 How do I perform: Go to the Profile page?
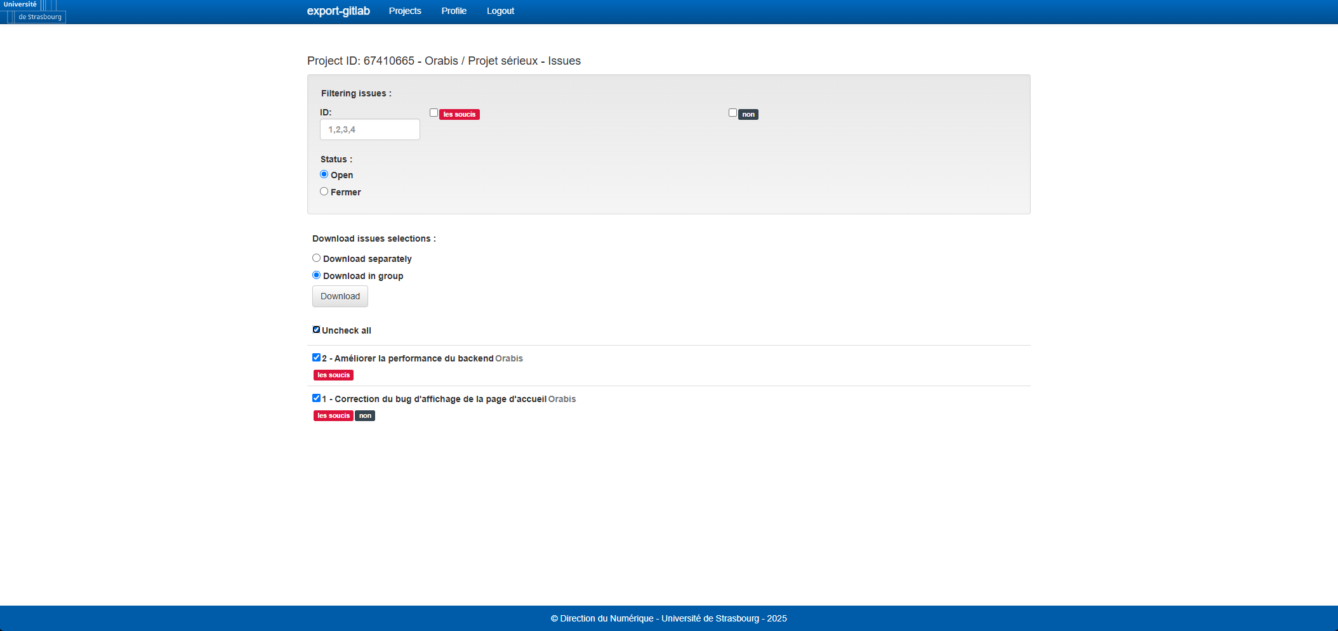point(453,11)
